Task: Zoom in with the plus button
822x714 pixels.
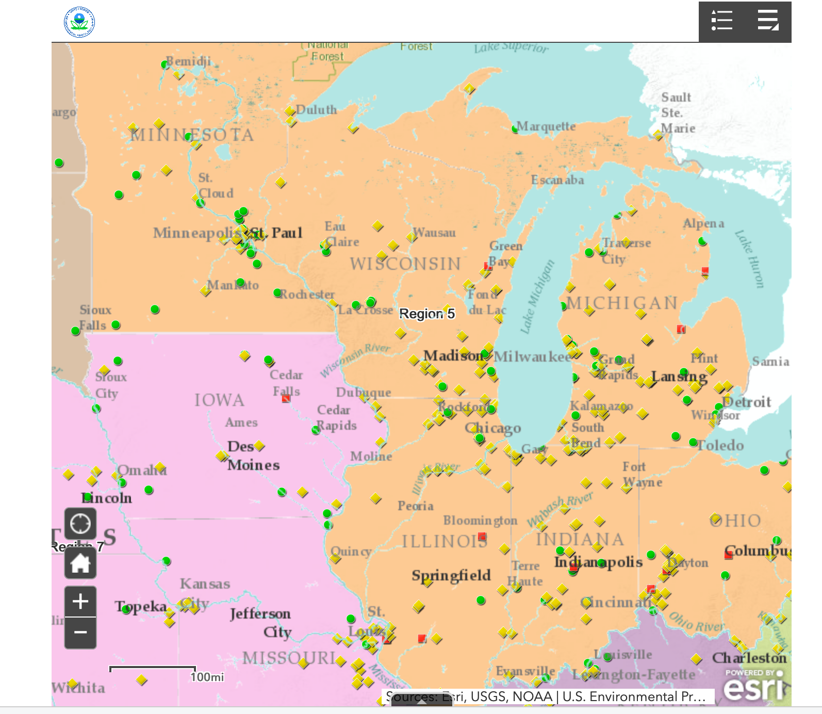Action: (x=80, y=602)
